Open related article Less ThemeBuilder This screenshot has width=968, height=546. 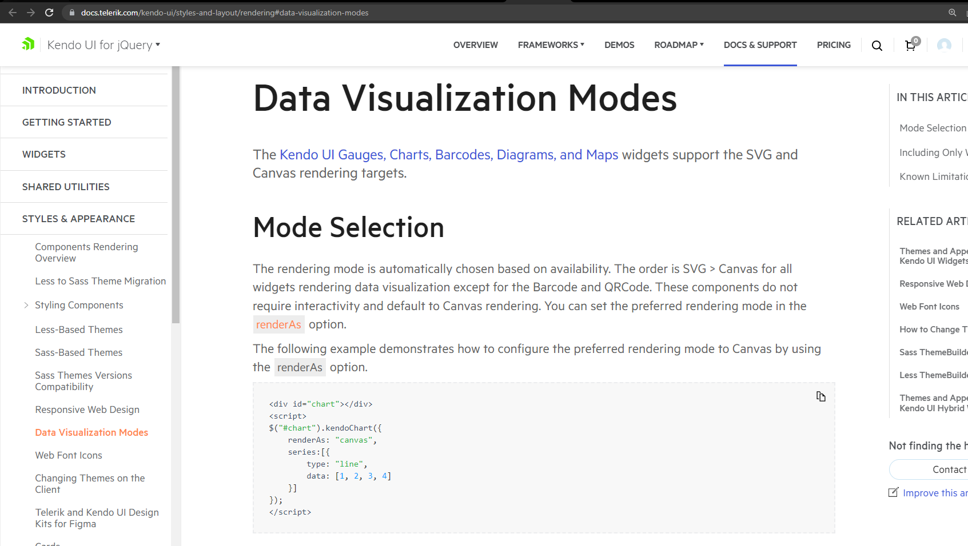tap(934, 375)
